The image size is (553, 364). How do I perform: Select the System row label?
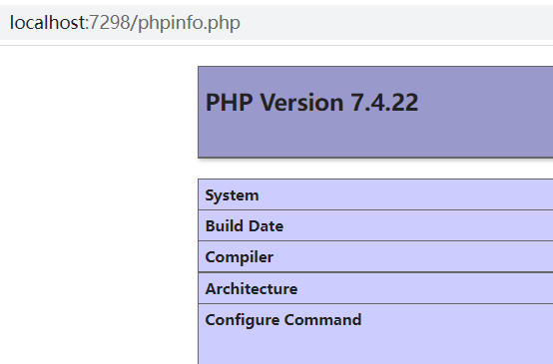(x=232, y=195)
